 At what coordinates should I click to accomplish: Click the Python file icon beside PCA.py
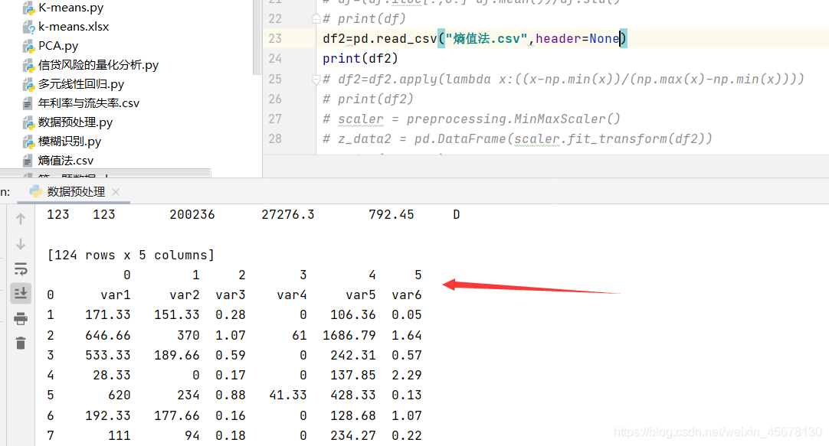27,45
